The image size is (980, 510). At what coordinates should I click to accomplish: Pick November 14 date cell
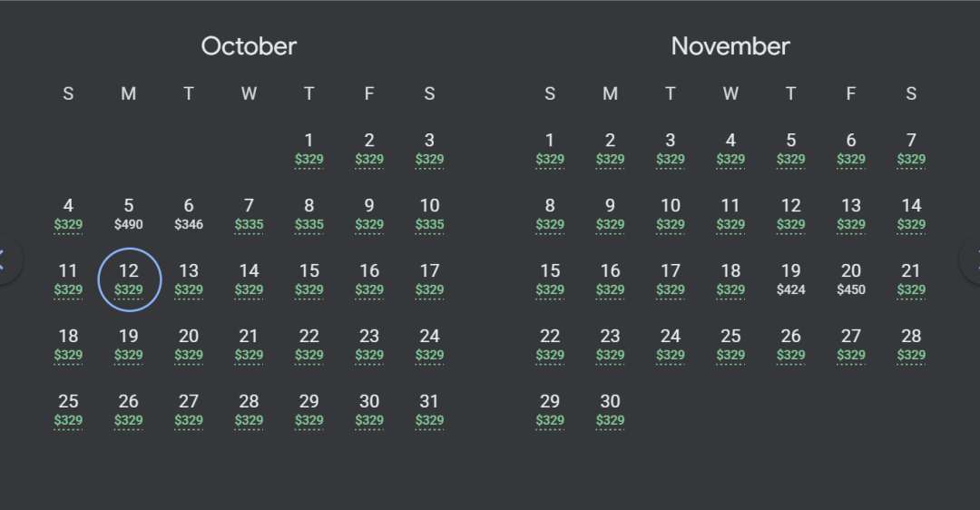click(x=911, y=214)
